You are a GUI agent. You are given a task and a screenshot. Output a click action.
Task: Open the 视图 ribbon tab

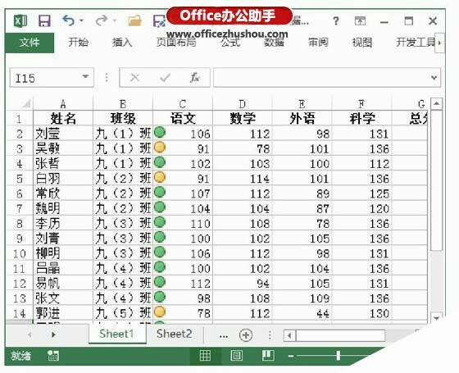pos(362,43)
